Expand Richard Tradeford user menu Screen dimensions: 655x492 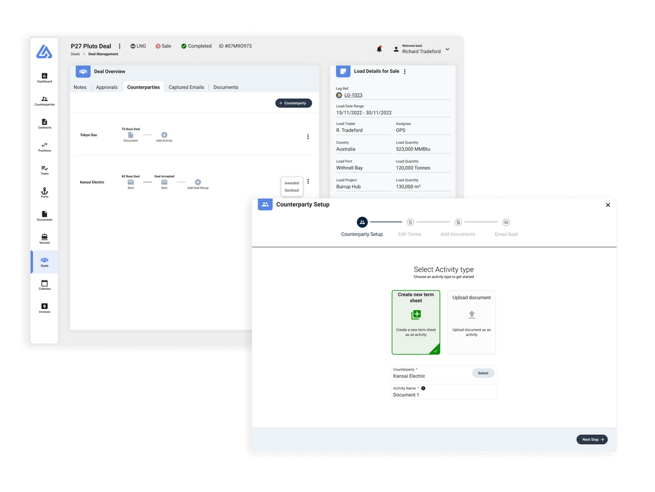pos(448,49)
